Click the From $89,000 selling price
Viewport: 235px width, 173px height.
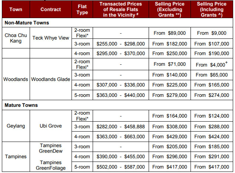169,33
